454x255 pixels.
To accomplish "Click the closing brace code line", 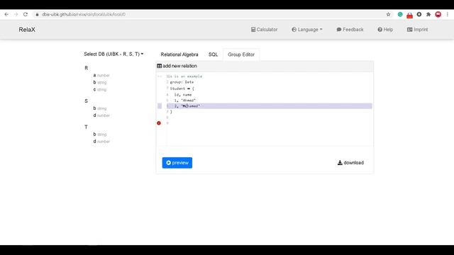I will coord(171,112).
